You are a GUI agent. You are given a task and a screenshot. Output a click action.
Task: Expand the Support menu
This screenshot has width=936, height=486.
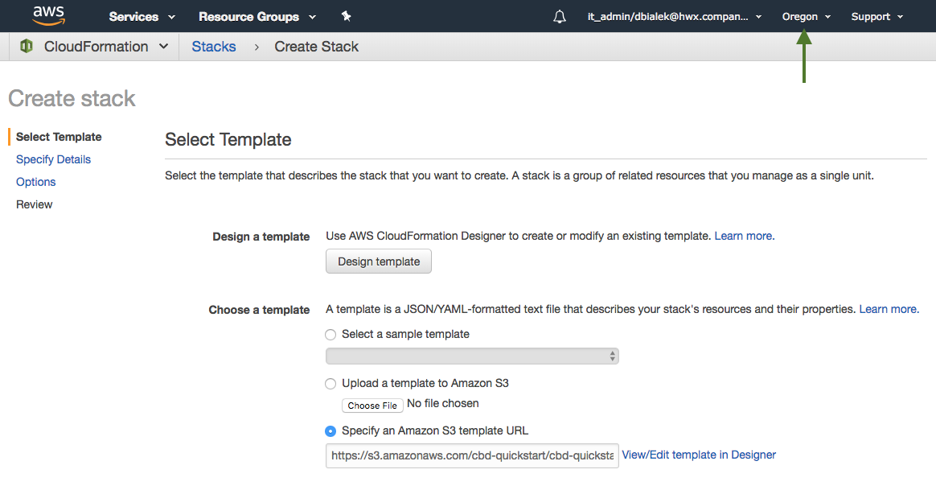pyautogui.click(x=876, y=17)
